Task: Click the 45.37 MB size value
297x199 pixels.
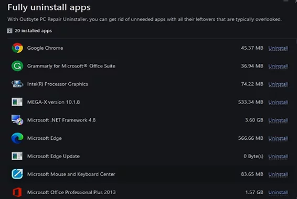Action: tap(252, 48)
